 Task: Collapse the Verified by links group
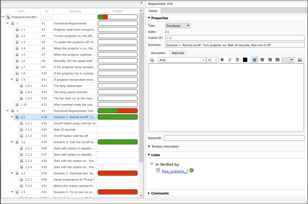point(152,164)
